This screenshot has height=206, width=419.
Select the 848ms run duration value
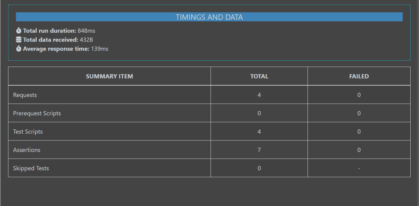[86, 31]
